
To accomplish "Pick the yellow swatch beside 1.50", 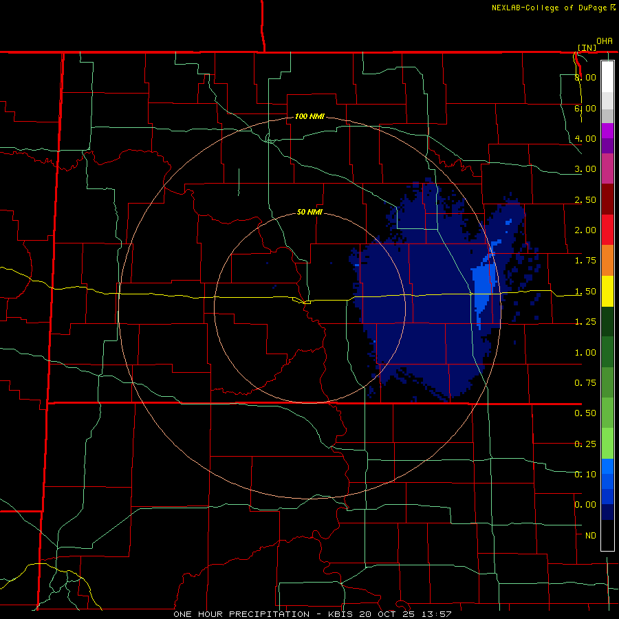I will tap(607, 291).
